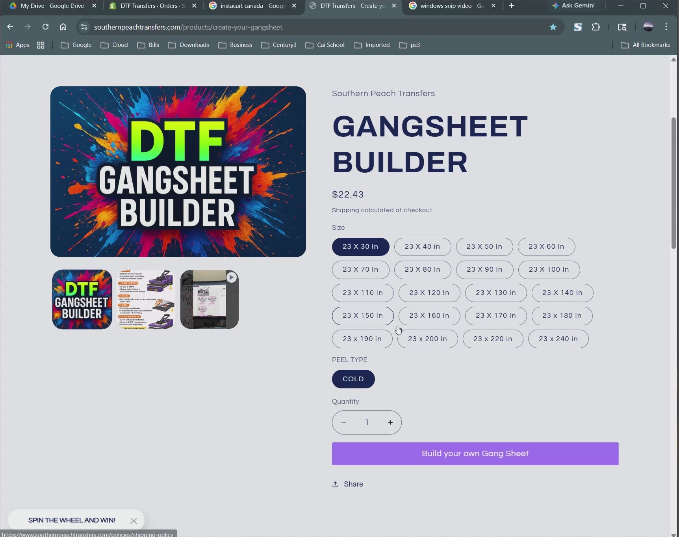Viewport: 679px width, 537px height.
Task: Switch to the instacart canada tab
Action: 252,6
